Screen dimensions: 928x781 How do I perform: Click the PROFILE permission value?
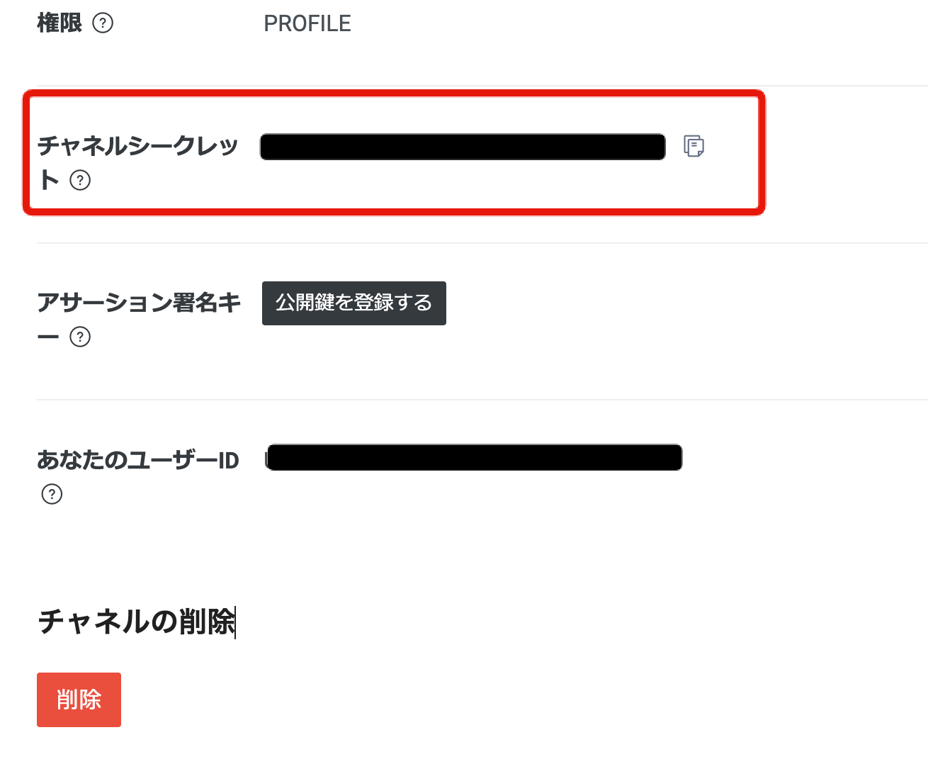[x=307, y=23]
